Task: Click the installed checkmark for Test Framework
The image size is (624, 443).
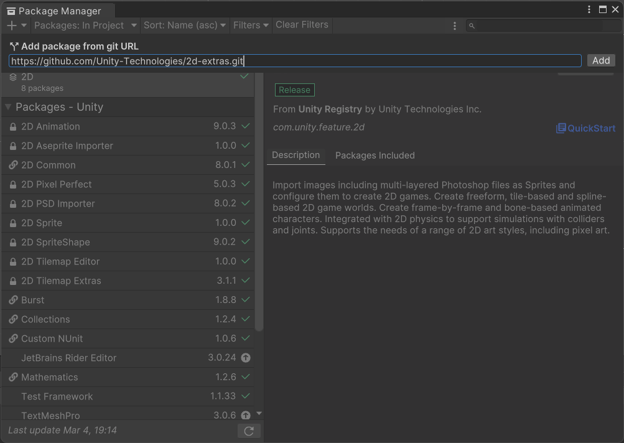Action: click(246, 396)
